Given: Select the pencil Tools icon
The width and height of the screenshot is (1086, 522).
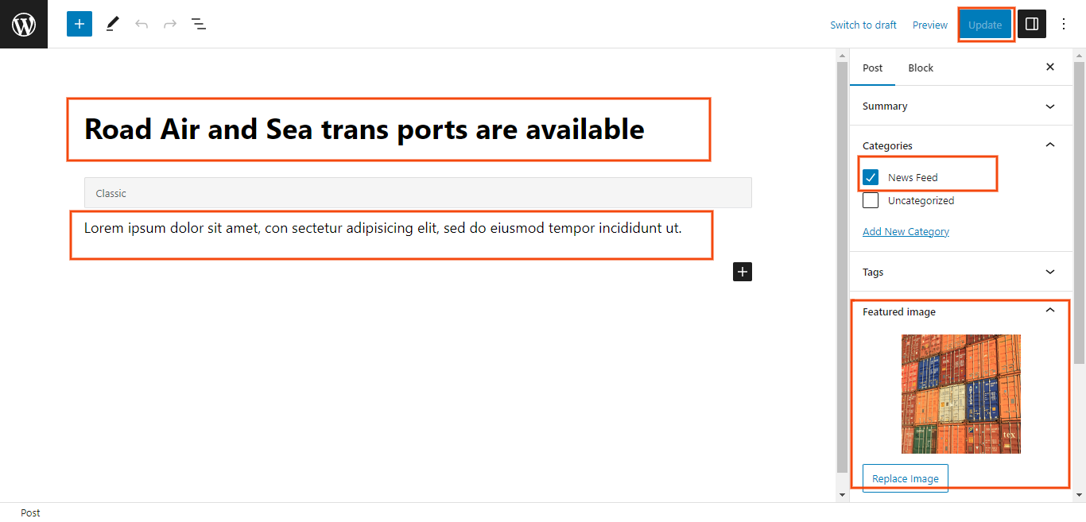Looking at the screenshot, I should tap(112, 25).
